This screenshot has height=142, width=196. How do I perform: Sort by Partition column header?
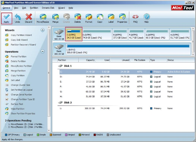click(x=68, y=60)
